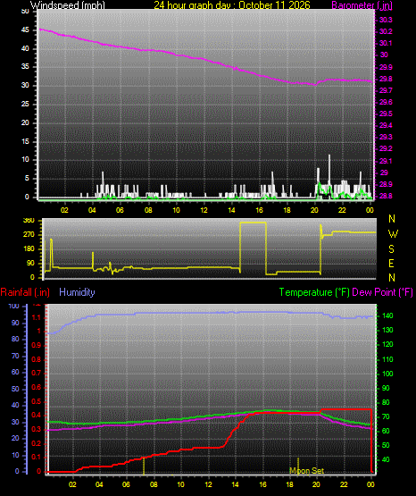Click the Temperature (°F) legend label
Screen dimensions: 416x496
coord(314,292)
